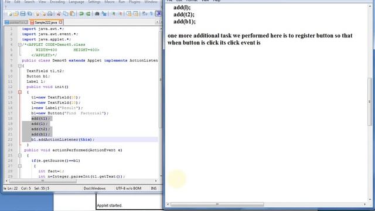
Task: Open the Encoding menu
Action: [57, 2]
